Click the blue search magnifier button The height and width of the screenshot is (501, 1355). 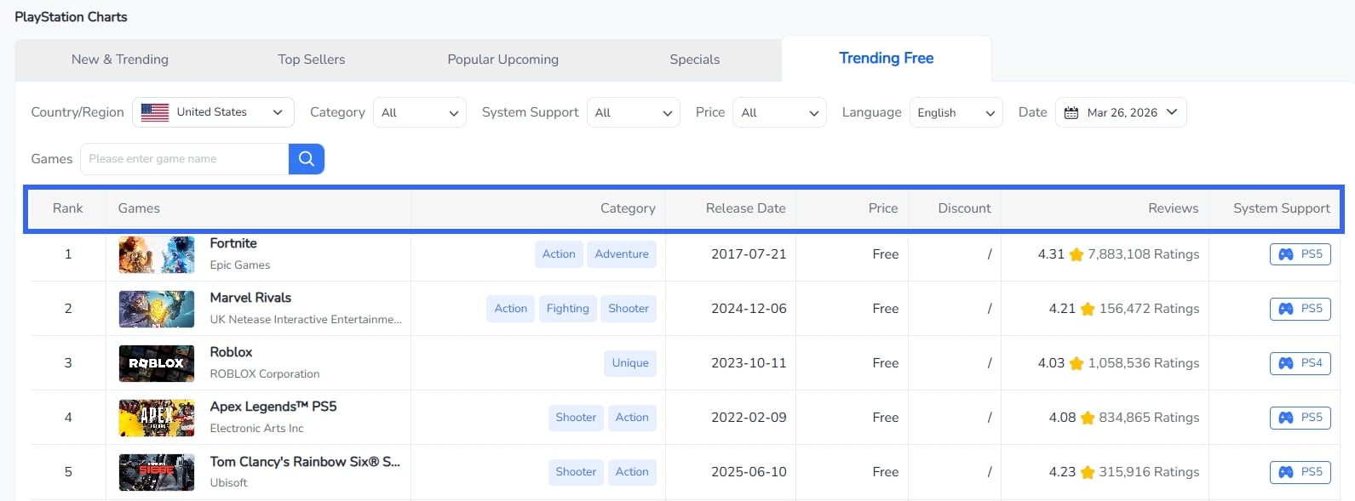tap(306, 159)
